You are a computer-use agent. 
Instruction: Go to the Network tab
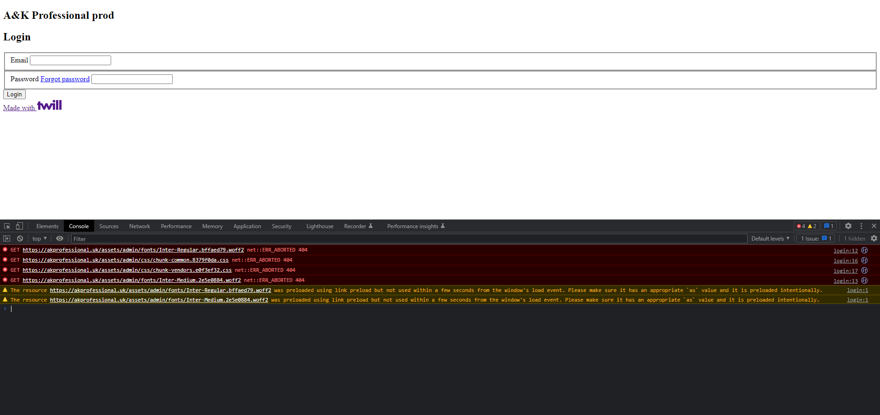click(x=140, y=226)
